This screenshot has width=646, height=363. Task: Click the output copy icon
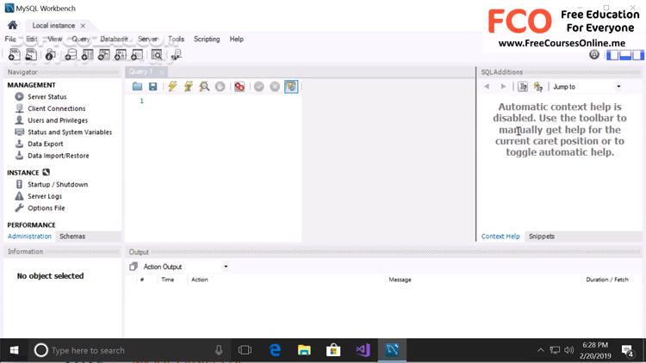click(133, 267)
